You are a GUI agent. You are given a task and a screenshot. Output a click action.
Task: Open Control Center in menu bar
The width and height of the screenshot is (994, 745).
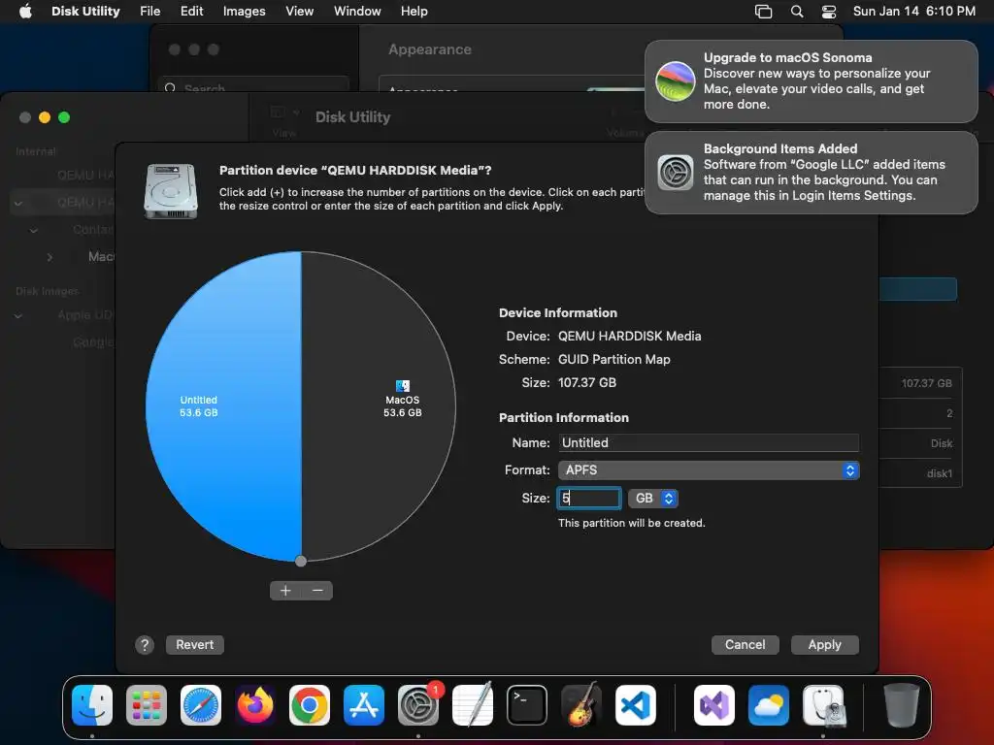coord(829,12)
